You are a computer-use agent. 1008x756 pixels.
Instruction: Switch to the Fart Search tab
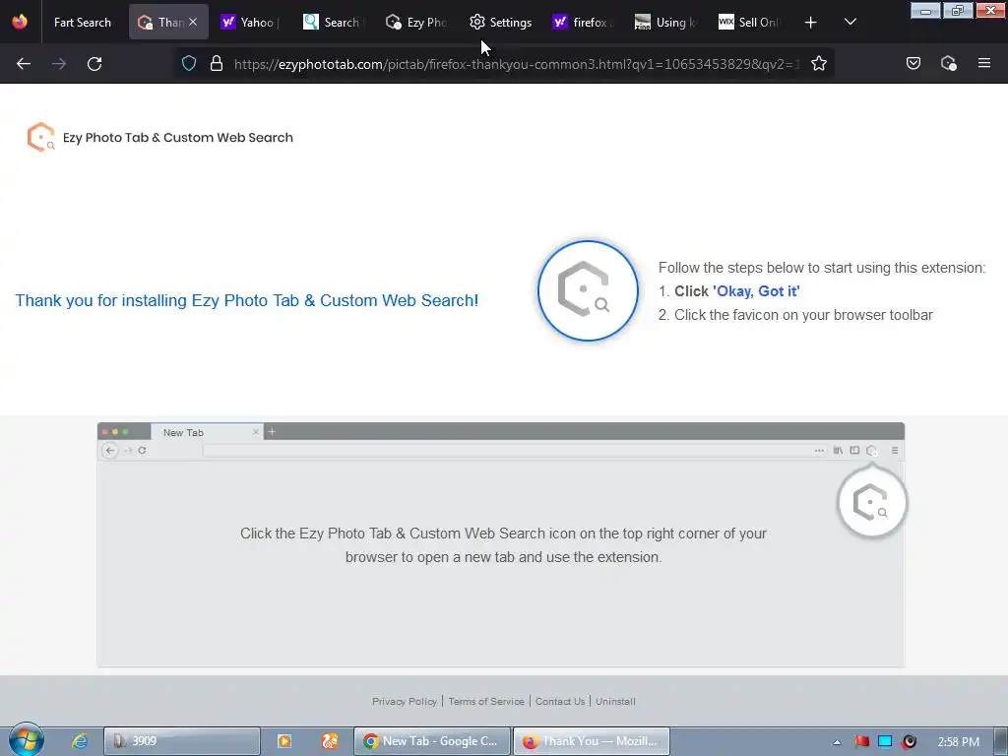(x=83, y=22)
